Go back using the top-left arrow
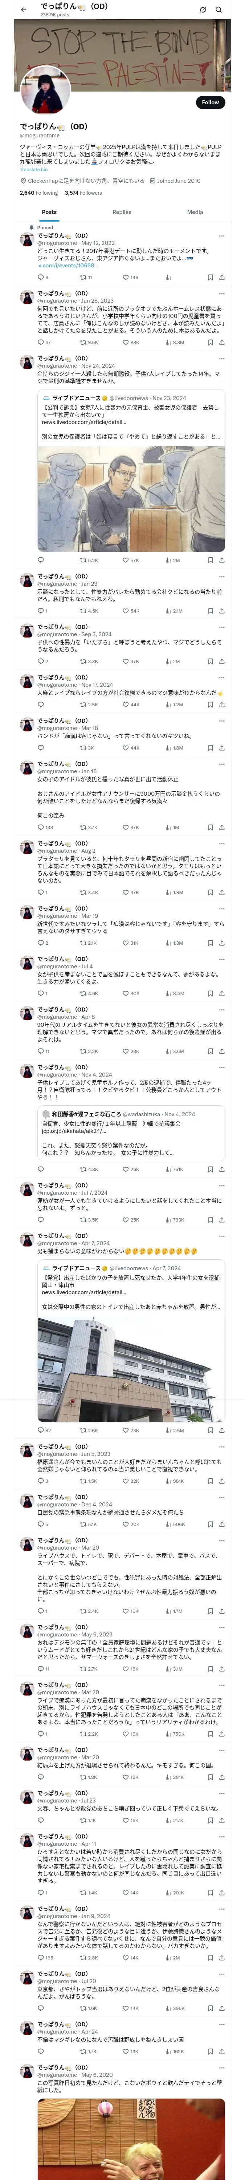This screenshot has height=2180, width=245. pyautogui.click(x=24, y=9)
